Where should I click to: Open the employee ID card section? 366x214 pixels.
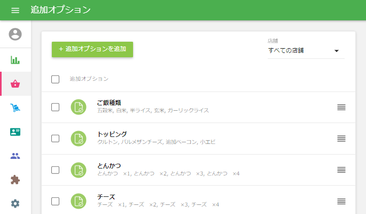[x=15, y=132]
